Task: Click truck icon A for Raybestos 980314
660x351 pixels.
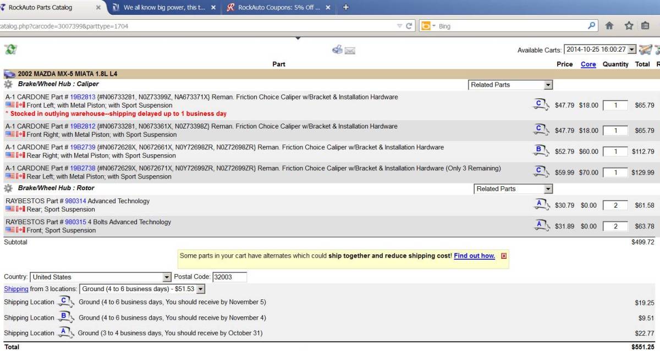Action: pos(541,205)
